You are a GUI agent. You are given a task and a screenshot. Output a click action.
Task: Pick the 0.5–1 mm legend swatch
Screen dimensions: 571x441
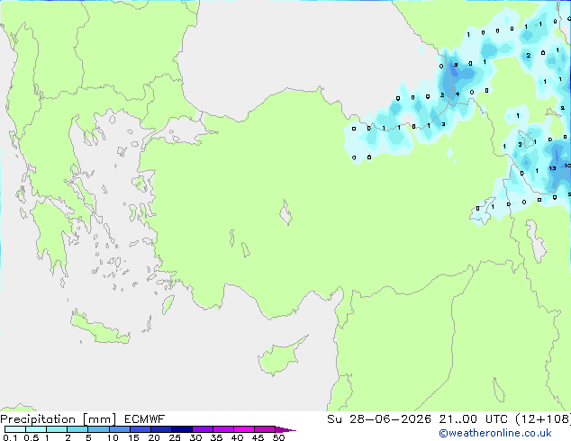click(36, 429)
